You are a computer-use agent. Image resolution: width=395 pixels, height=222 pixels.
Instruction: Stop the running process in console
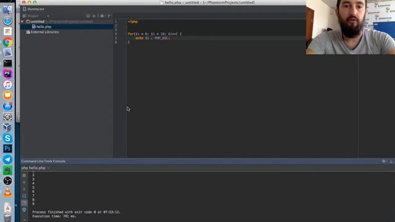pyautogui.click(x=24, y=175)
